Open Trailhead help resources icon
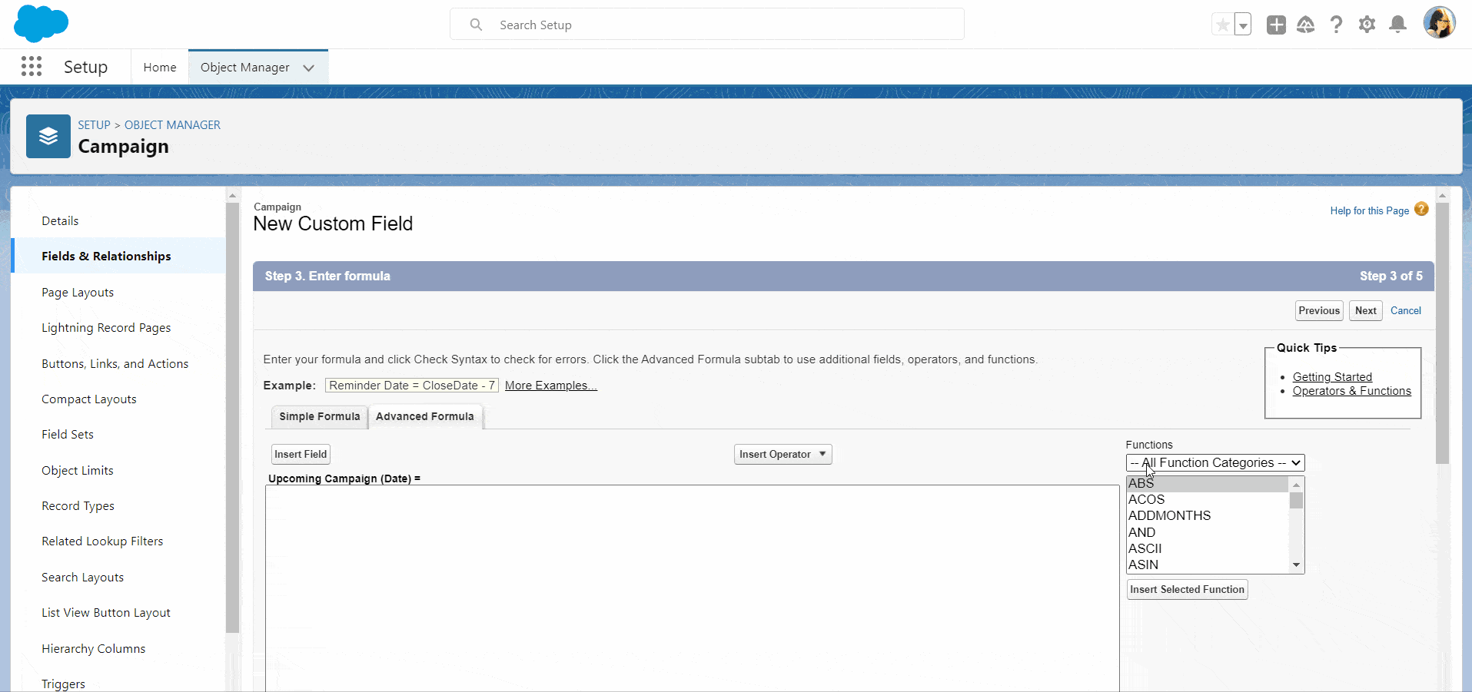This screenshot has height=692, width=1472. coord(1306,24)
